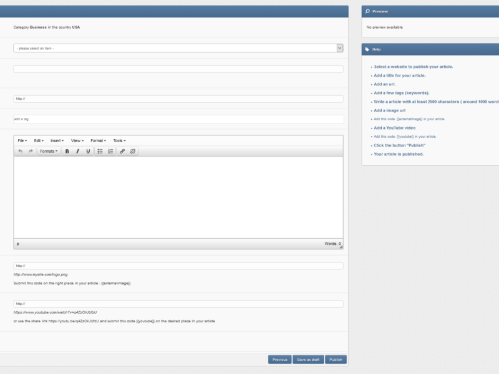Click the example 'http://www.mysite.com/logo.png' text
Screen dimensions: 499x374
pyautogui.click(x=41, y=274)
